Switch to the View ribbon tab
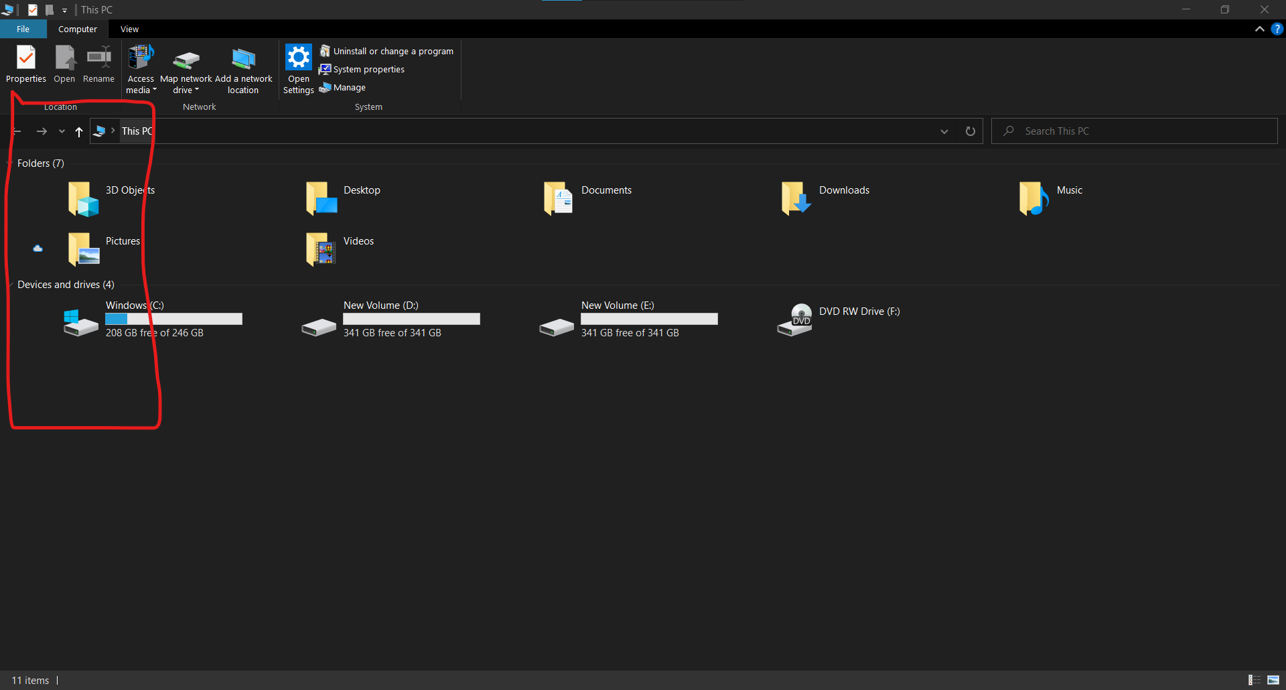 coord(129,29)
